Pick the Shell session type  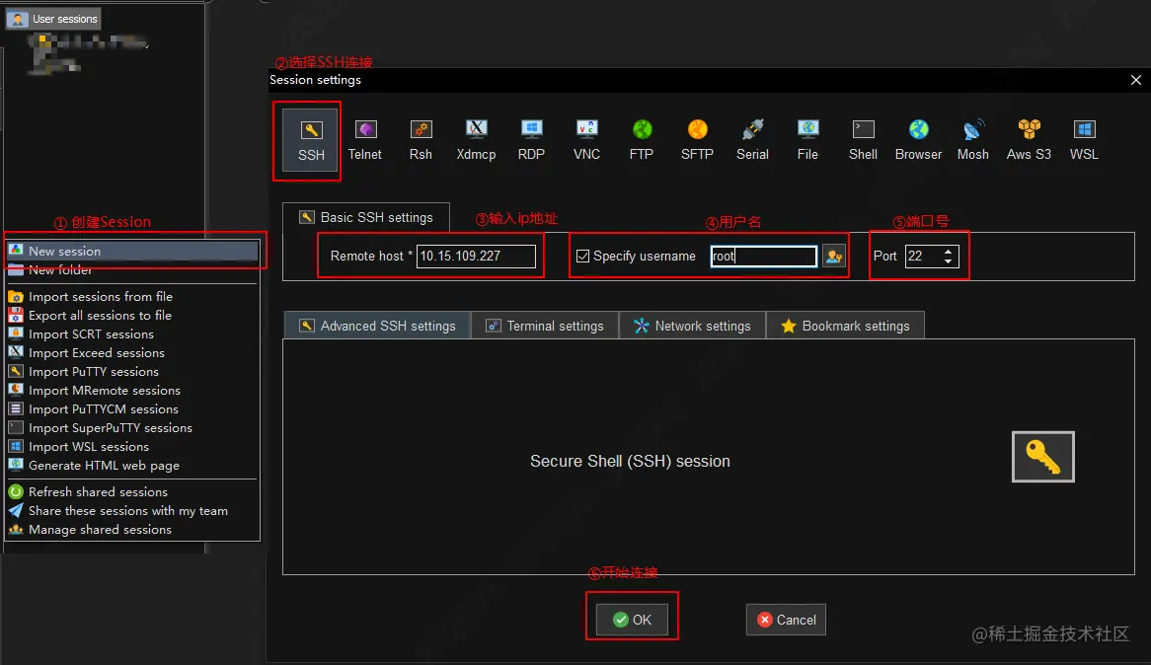863,140
